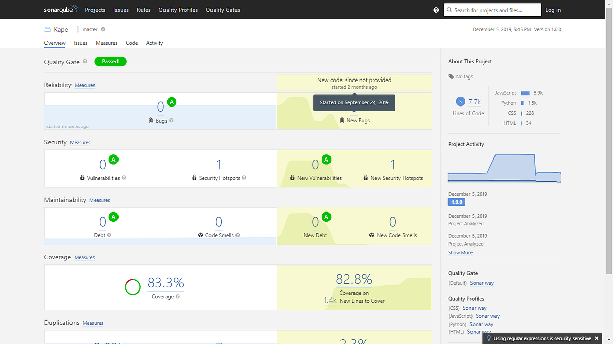The height and width of the screenshot is (344, 613).
Task: Click the search magnifier icon
Action: [x=450, y=10]
